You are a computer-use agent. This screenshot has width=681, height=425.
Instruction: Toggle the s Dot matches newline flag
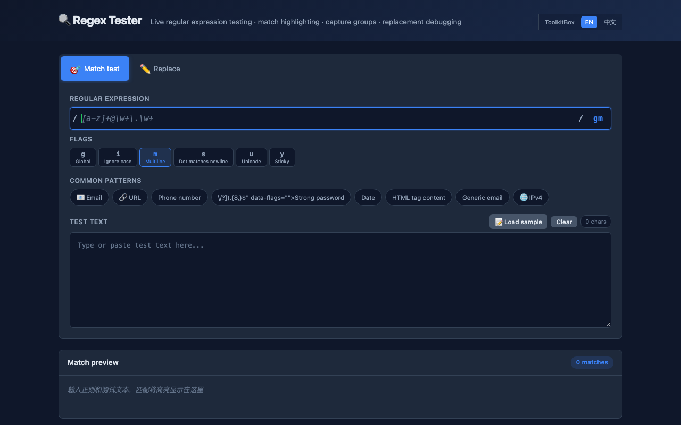[x=203, y=157]
